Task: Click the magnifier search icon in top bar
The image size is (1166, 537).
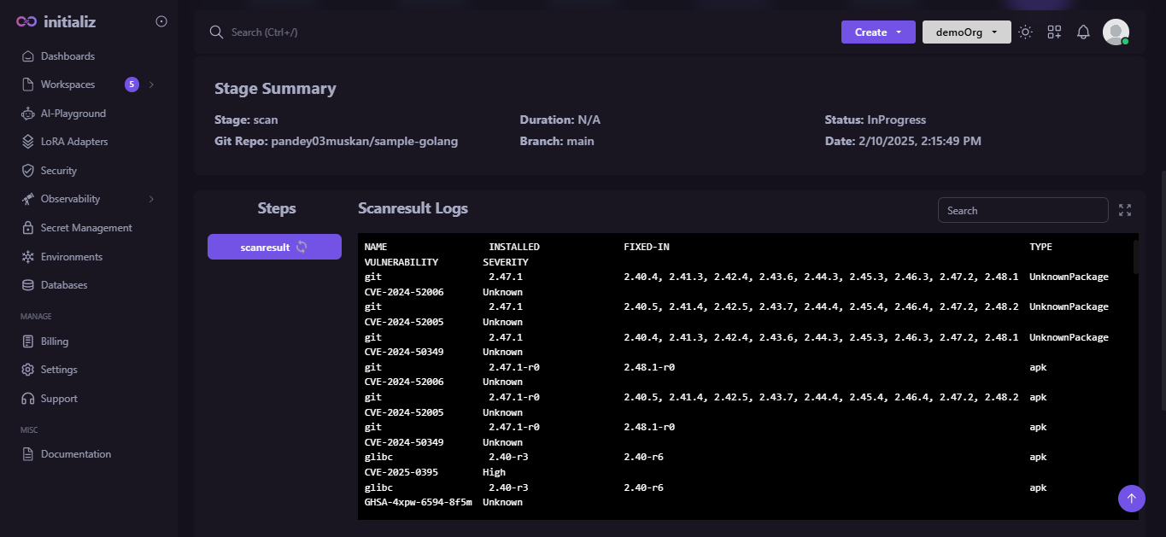Action: 216,32
